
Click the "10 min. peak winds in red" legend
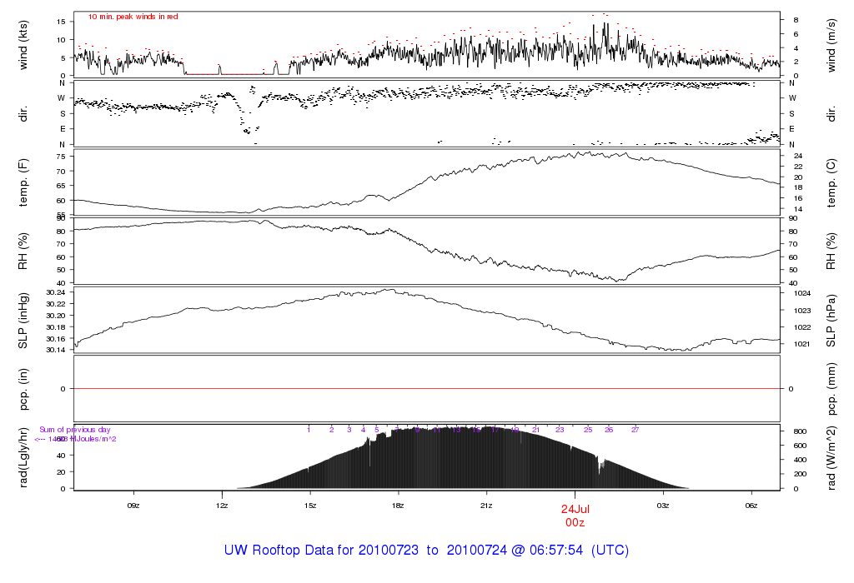[x=133, y=17]
